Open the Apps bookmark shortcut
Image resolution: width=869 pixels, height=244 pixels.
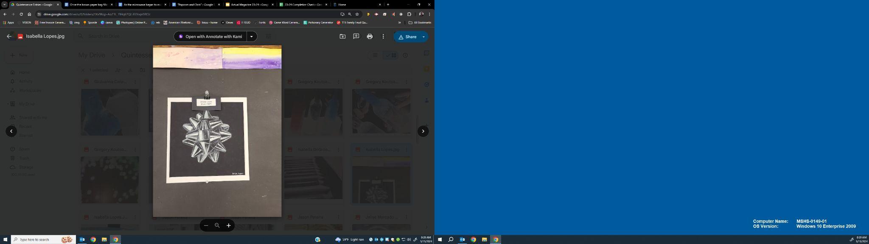click(8, 22)
